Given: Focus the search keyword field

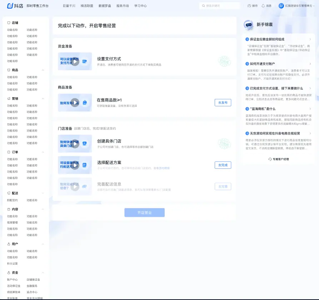Looking at the screenshot, I should point(220,6).
